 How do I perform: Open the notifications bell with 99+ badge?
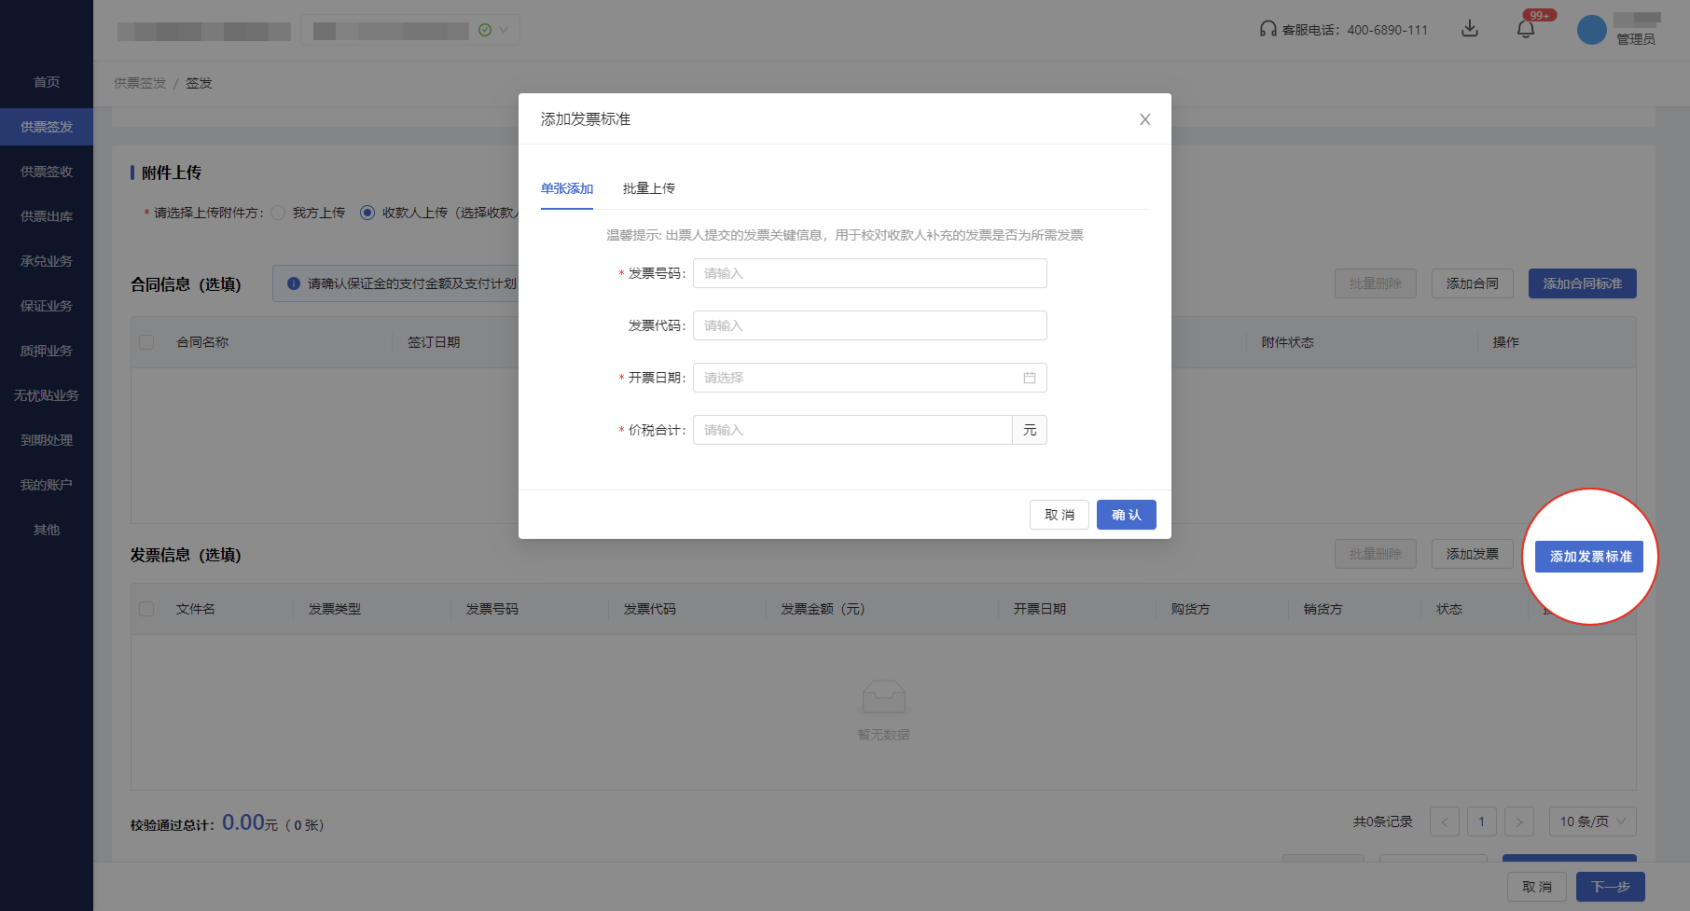[x=1527, y=28]
